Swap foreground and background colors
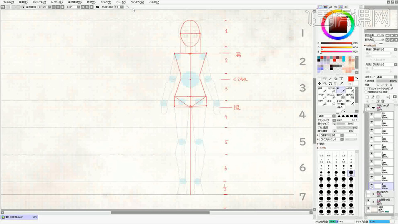398x224 pixels. [357, 78]
